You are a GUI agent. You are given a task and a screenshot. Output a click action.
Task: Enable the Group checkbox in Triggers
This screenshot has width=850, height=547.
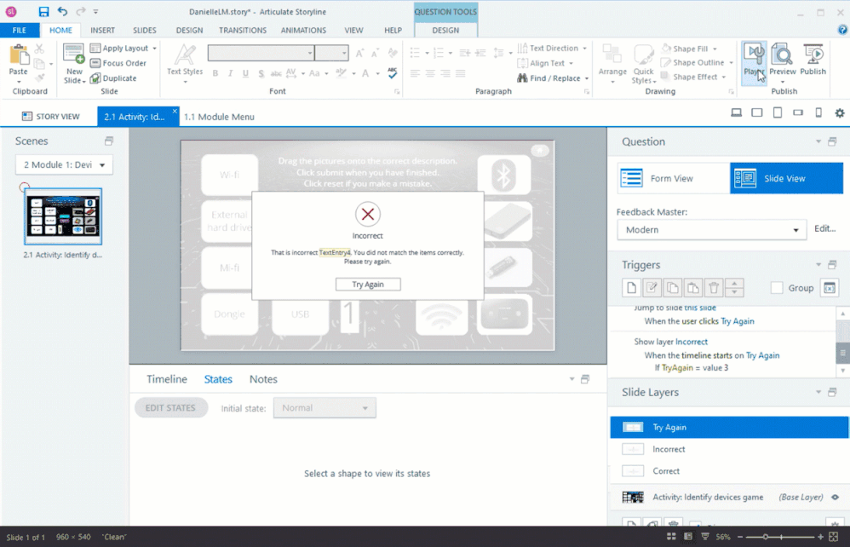pyautogui.click(x=777, y=288)
